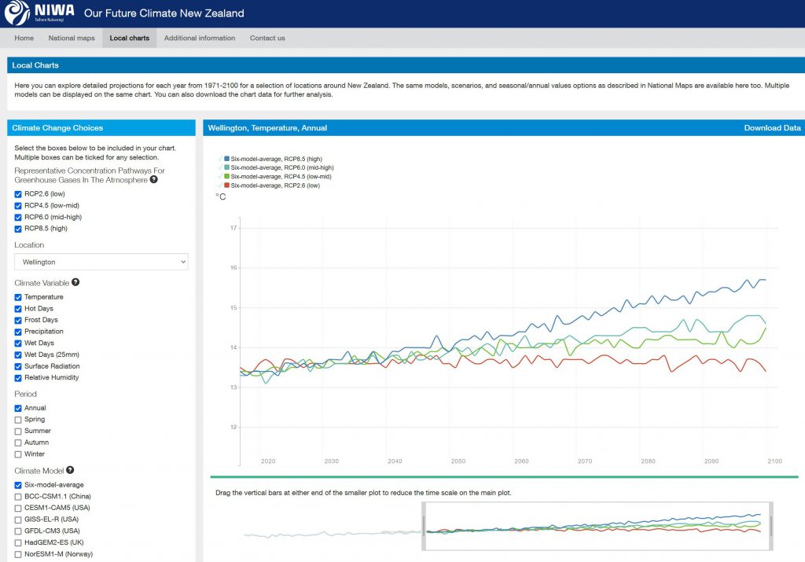This screenshot has width=805, height=562.
Task: Open the Additional information tab
Action: tap(200, 38)
